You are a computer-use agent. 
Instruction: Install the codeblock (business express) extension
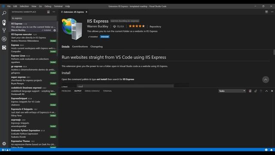pos(53,94)
